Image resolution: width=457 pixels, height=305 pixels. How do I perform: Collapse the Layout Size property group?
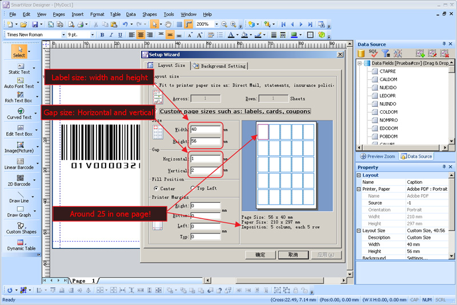359,230
